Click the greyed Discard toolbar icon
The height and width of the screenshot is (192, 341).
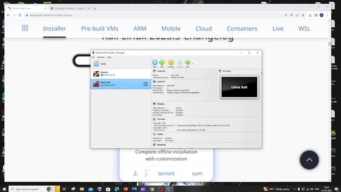click(x=180, y=63)
